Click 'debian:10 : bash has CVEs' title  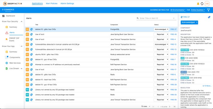pyautogui.click(x=46, y=80)
